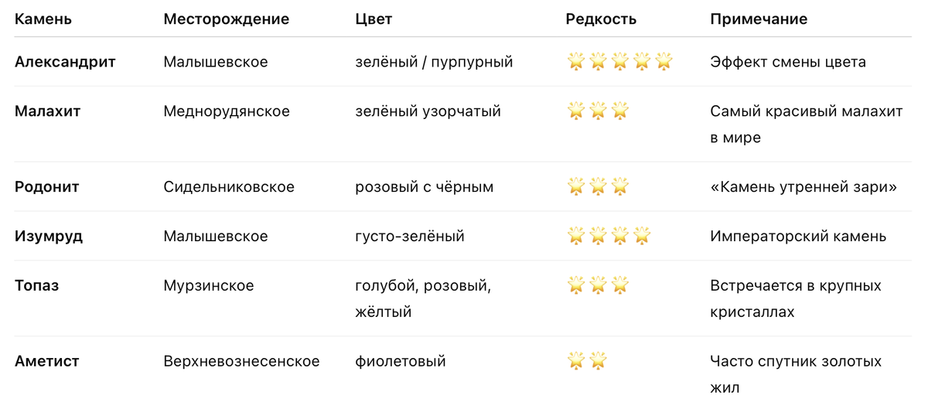Viewport: 928px width, 409px height.
Task: Click the star rating in Топаз row
Action: point(599,285)
